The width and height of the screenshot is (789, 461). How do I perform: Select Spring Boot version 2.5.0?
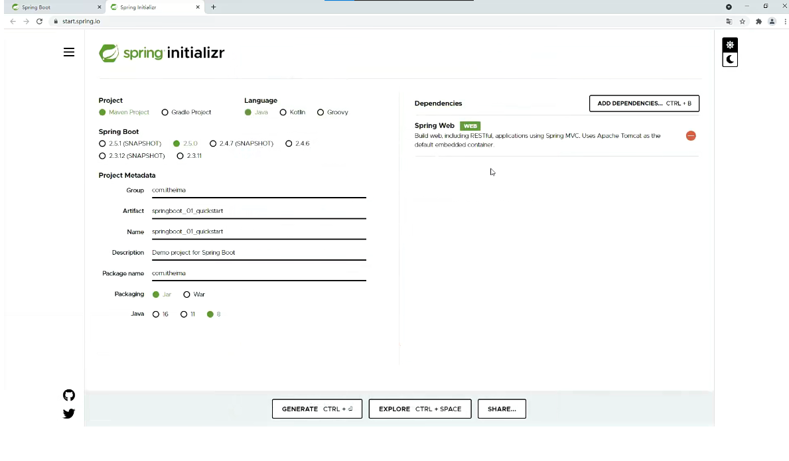pyautogui.click(x=177, y=143)
